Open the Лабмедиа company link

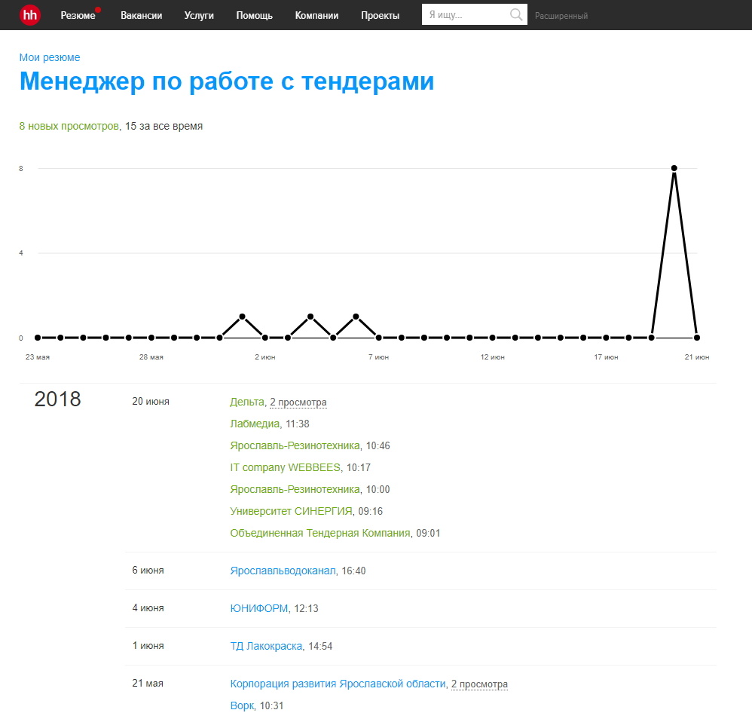tap(255, 424)
